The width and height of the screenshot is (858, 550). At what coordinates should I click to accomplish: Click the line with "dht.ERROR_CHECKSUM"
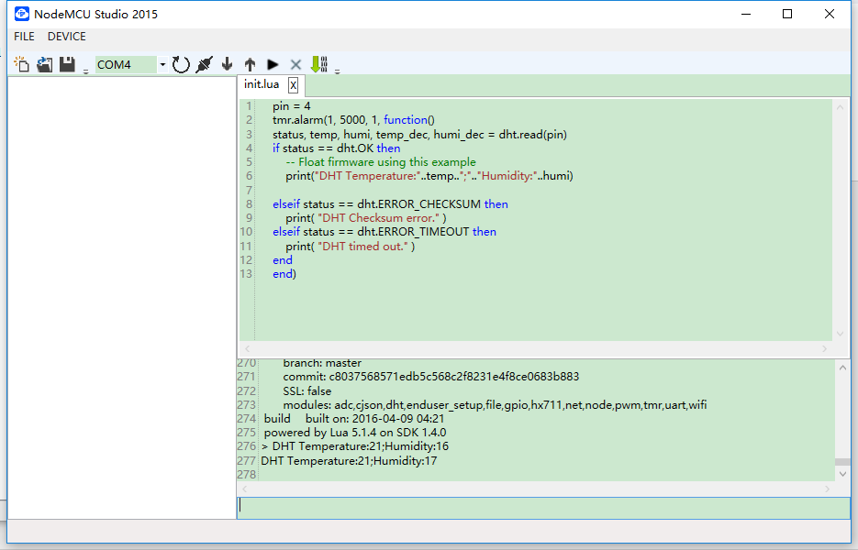(x=391, y=204)
